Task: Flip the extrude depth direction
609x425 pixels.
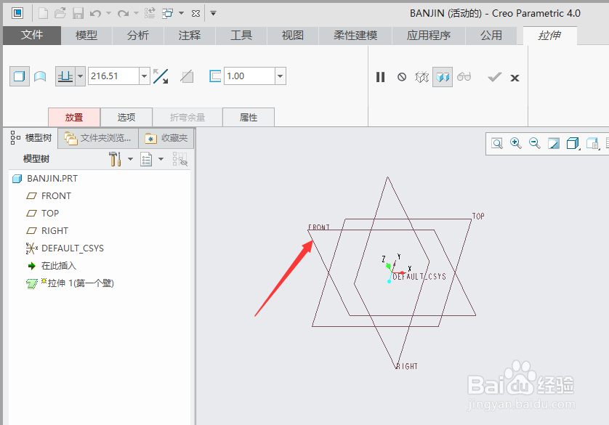Action: coord(161,76)
